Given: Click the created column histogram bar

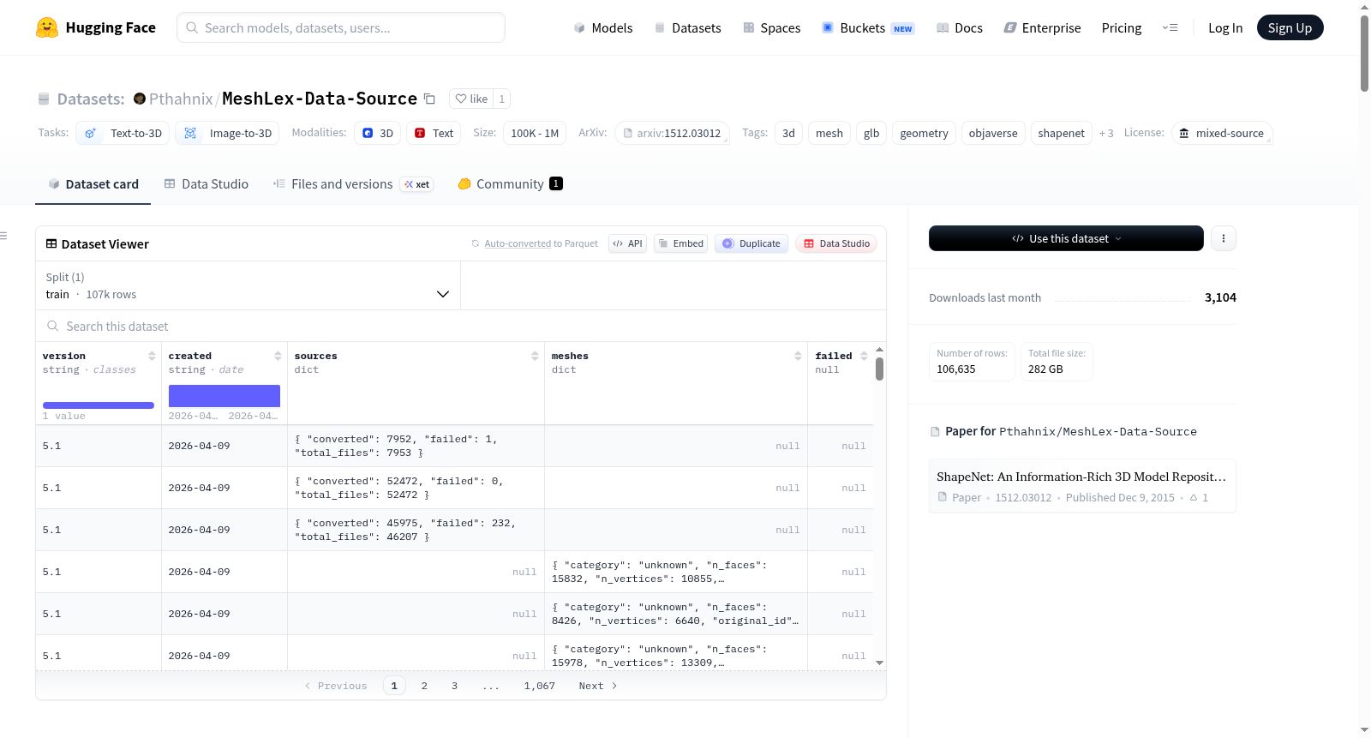Looking at the screenshot, I should point(225,396).
